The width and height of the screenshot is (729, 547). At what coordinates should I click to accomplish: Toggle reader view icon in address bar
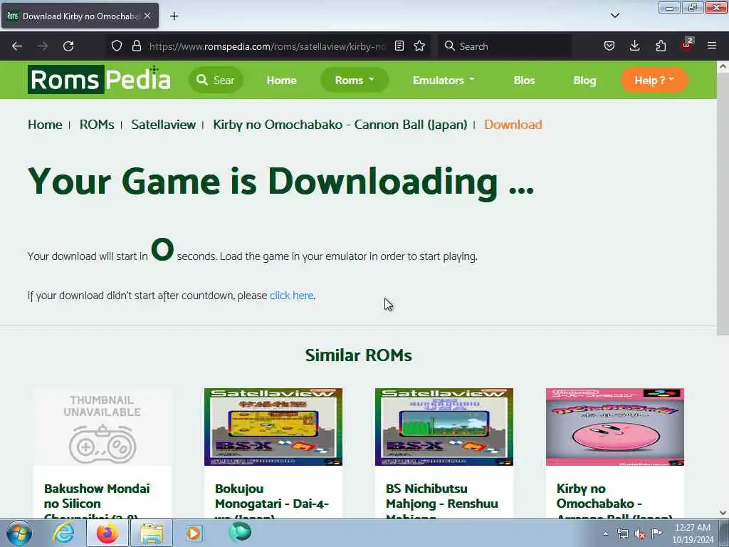click(x=399, y=46)
